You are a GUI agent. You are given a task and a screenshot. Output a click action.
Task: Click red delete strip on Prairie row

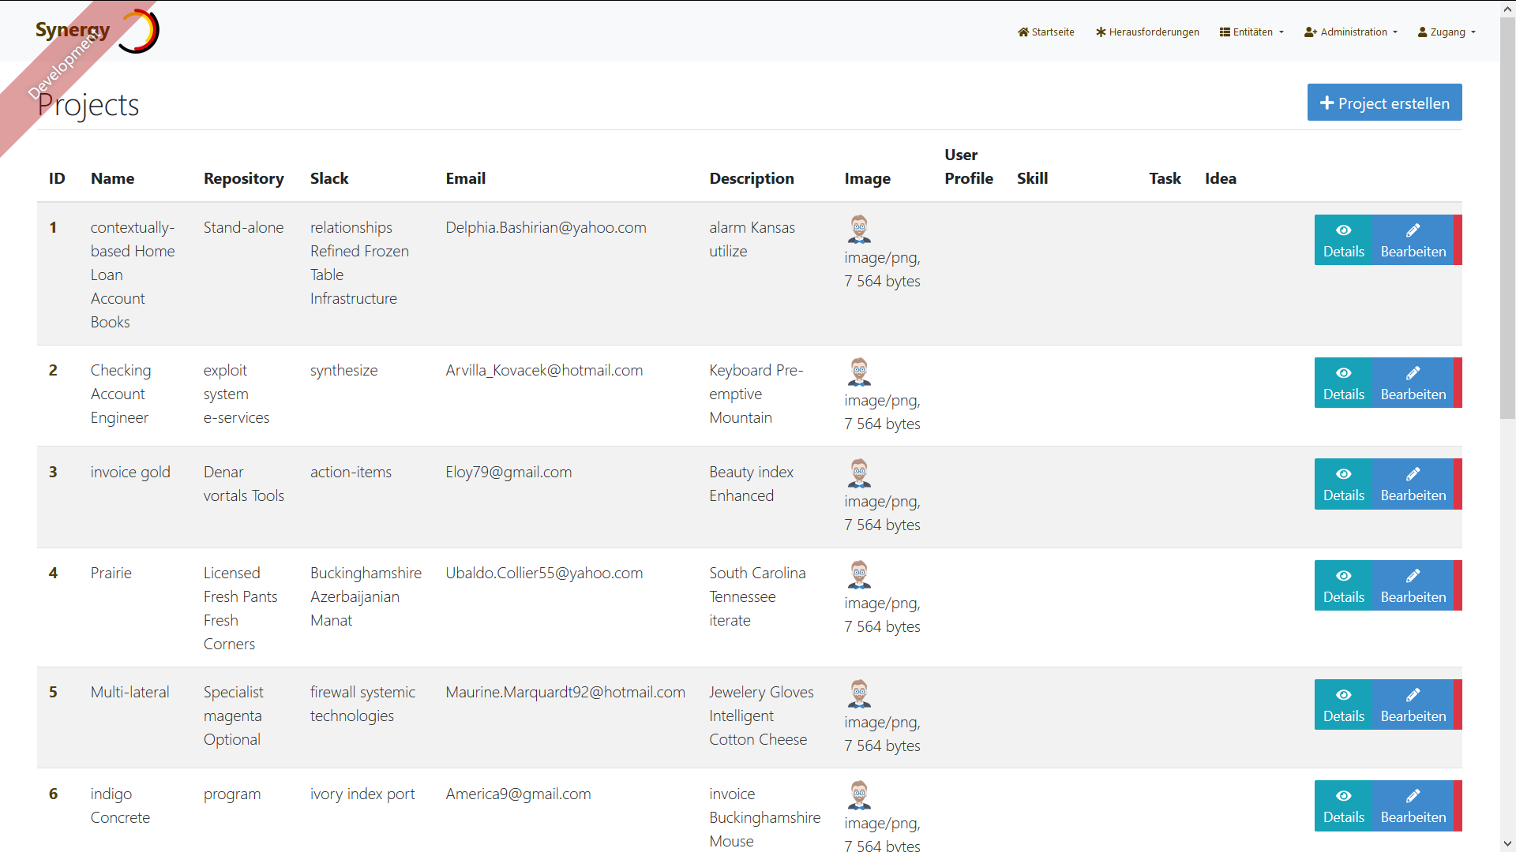point(1458,585)
